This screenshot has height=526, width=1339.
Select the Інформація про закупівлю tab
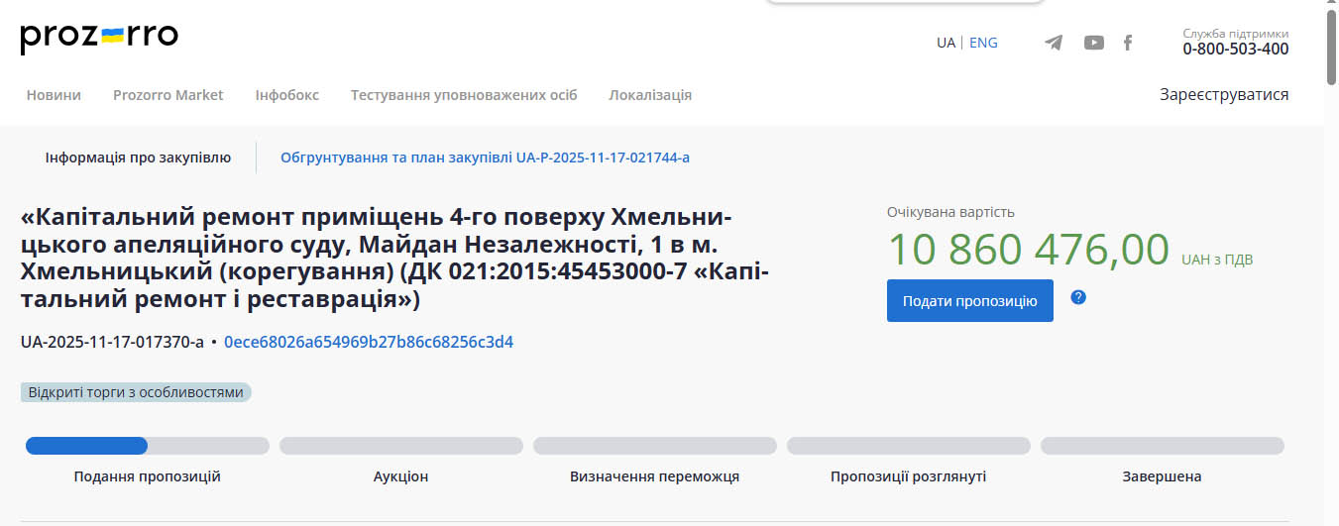tap(138, 158)
